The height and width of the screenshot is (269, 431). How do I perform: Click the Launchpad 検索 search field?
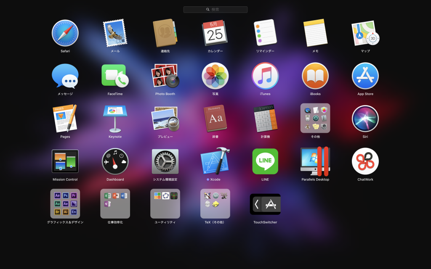tap(215, 10)
